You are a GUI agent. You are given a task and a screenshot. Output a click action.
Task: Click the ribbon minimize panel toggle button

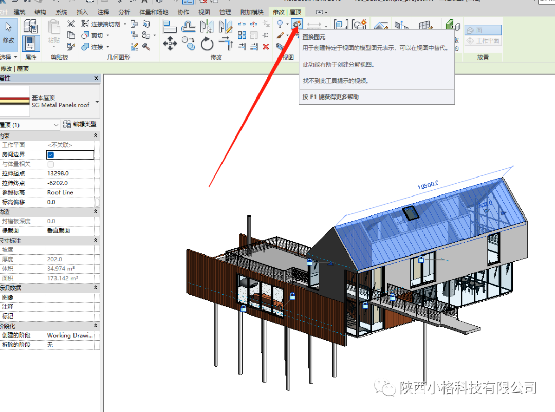click(x=319, y=12)
